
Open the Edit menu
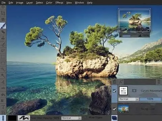tap(11, 3)
